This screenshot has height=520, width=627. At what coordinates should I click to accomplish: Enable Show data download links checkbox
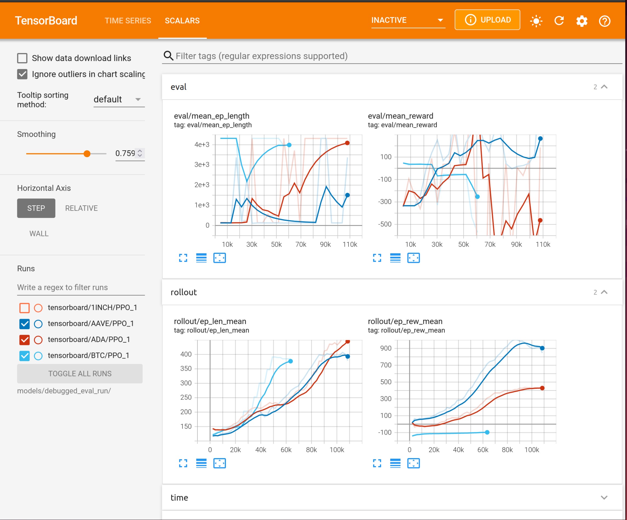(22, 58)
